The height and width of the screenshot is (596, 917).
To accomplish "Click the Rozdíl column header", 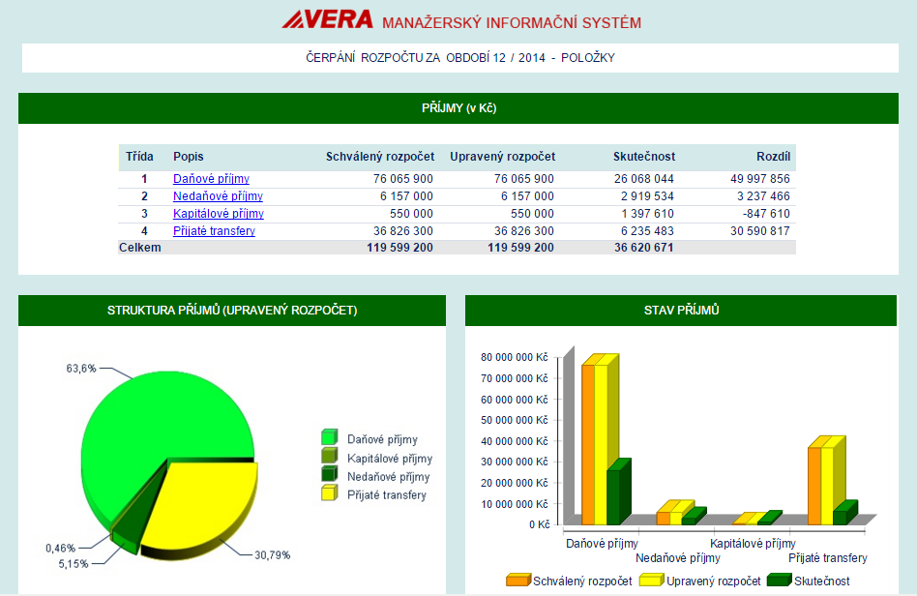I will click(773, 157).
